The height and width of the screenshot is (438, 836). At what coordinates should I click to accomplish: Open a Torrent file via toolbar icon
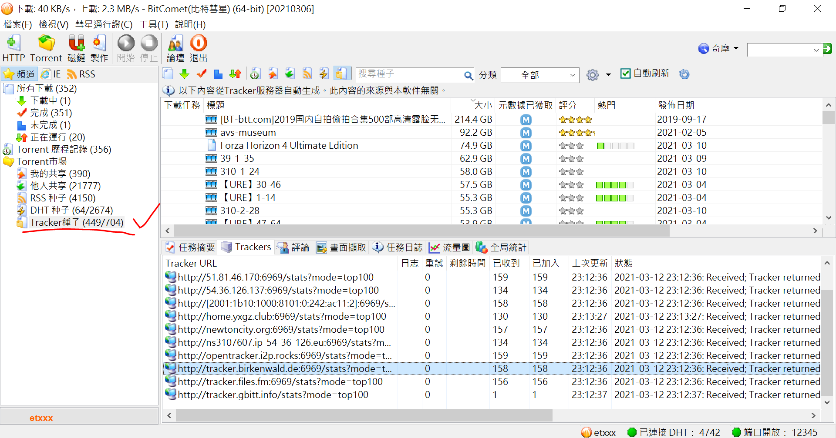click(46, 48)
